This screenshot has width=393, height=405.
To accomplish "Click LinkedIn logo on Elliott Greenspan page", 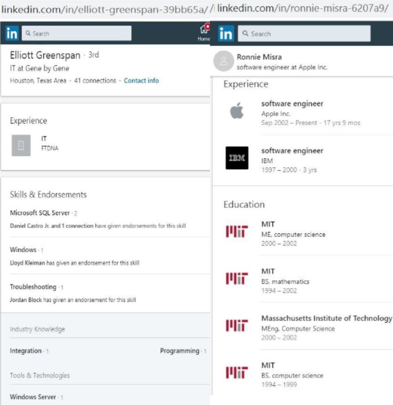I will 12,33.
